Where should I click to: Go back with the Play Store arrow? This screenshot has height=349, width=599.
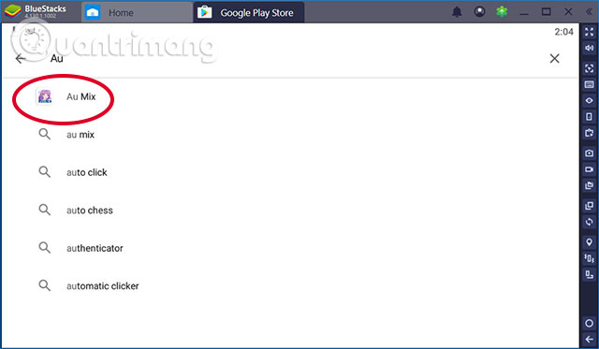point(21,58)
